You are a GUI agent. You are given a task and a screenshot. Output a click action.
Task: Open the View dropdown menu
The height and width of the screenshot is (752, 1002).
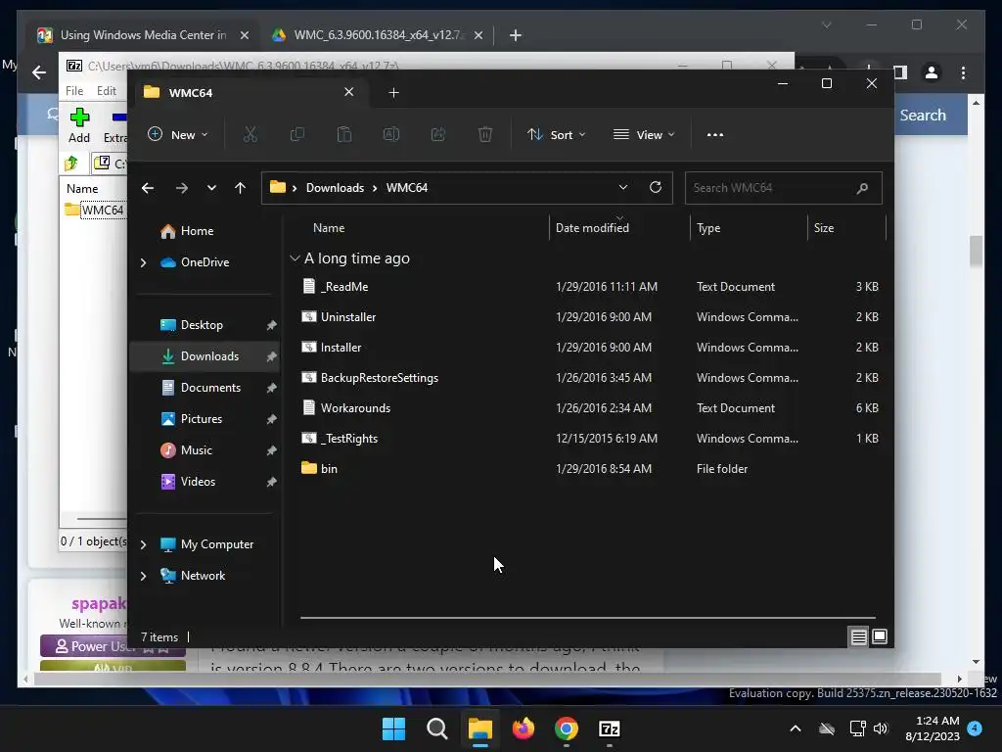point(644,135)
